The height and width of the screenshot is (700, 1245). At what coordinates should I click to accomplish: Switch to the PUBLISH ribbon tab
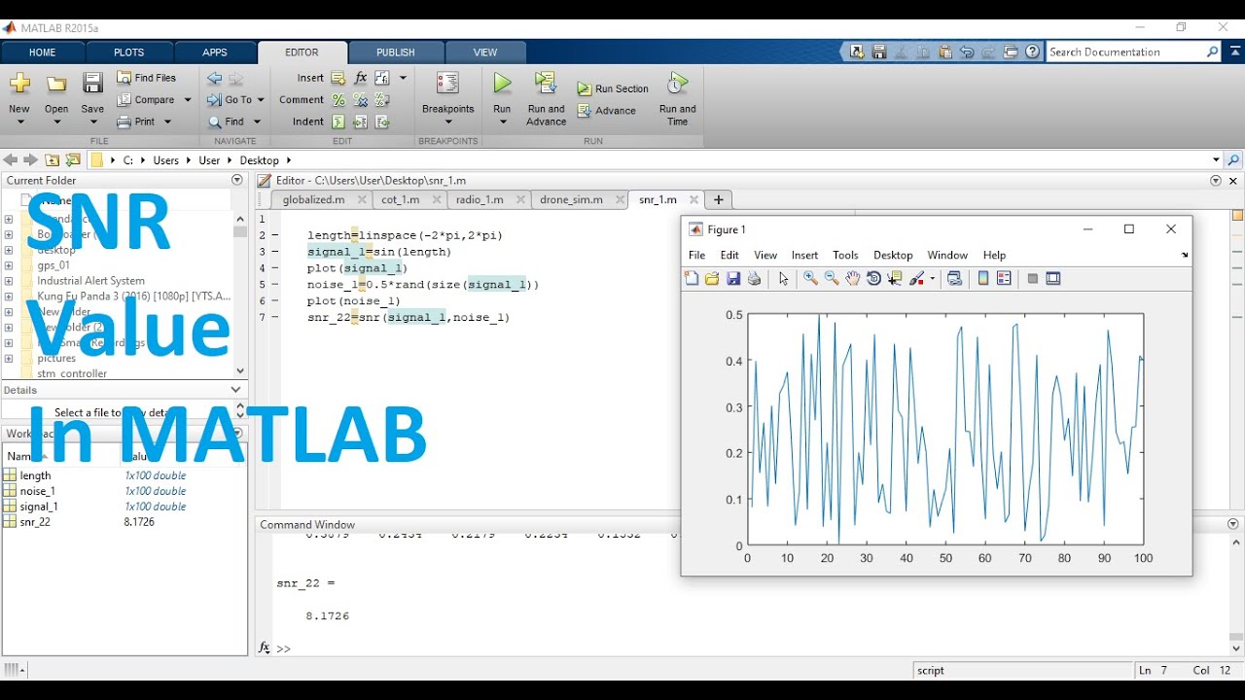tap(395, 52)
